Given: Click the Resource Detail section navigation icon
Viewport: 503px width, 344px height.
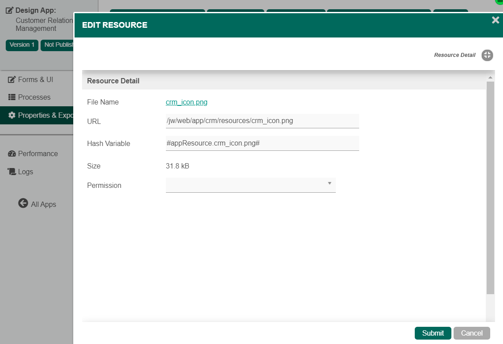Looking at the screenshot, I should (487, 55).
